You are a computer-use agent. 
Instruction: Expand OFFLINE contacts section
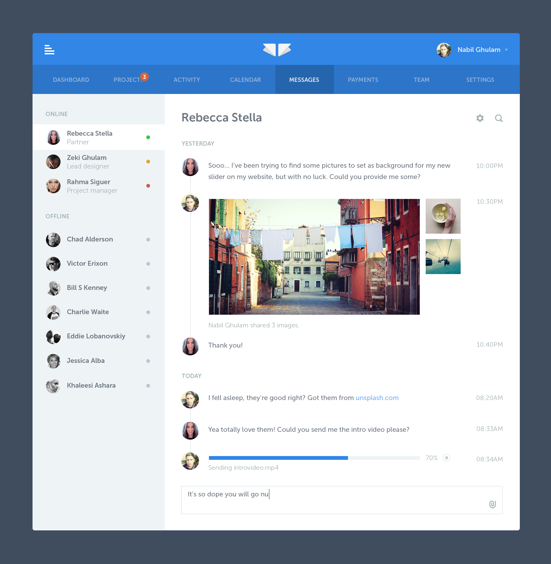pyautogui.click(x=58, y=216)
